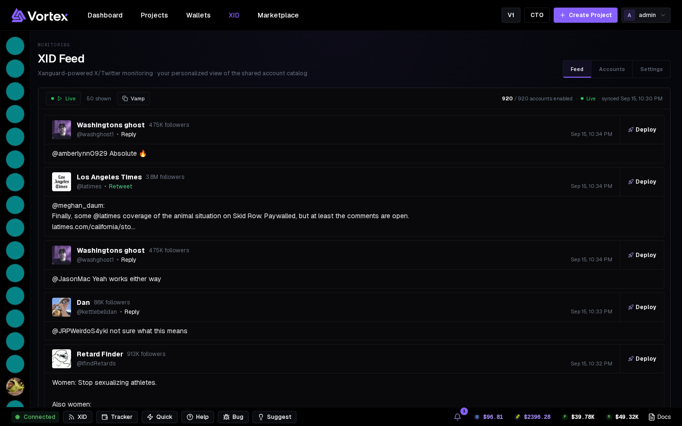Toggle the Live feed play button
This screenshot has height=426, width=682.
pos(63,98)
